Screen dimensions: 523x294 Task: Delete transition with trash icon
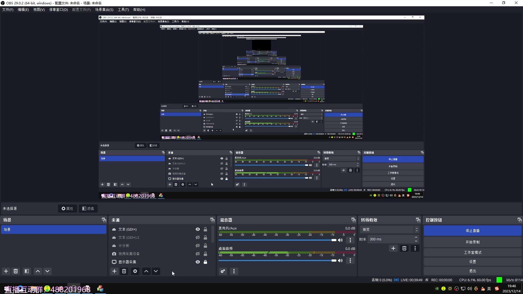click(404, 248)
